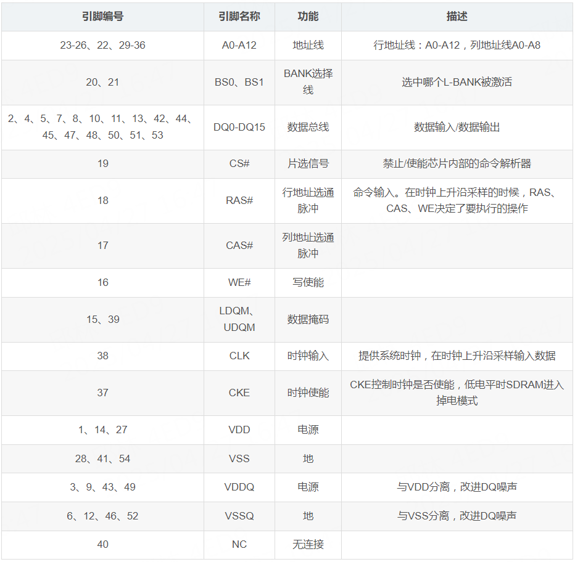
Task: Select the A0-A12 pin name cell
Action: 239,46
